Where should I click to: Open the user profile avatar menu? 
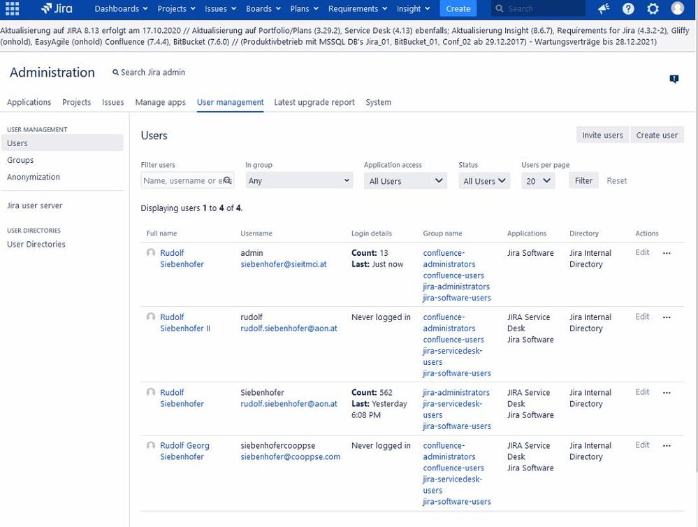point(677,8)
